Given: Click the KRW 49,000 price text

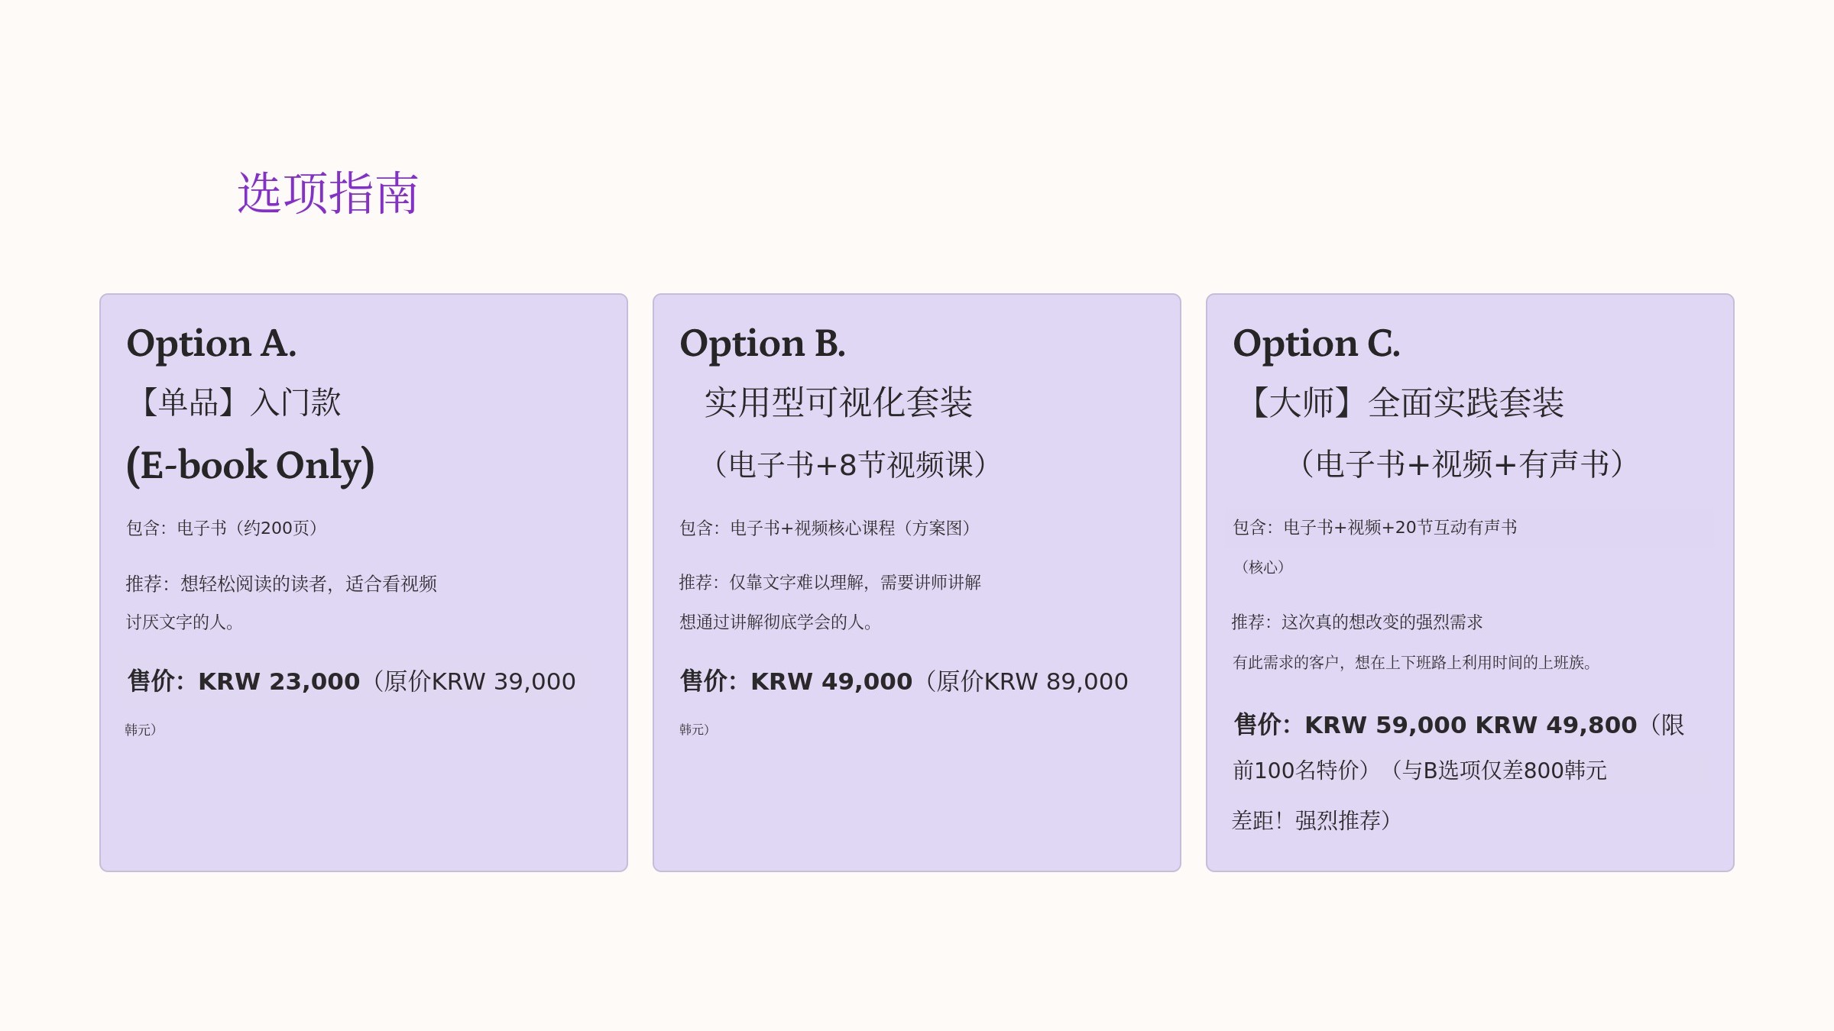Looking at the screenshot, I should pos(831,681).
